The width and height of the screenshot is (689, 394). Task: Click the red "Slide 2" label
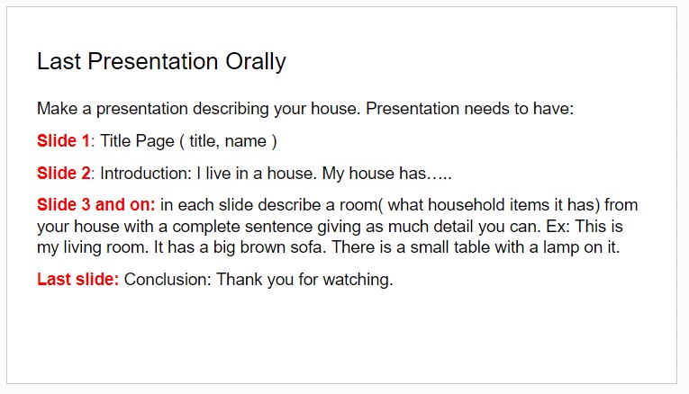tap(63, 173)
